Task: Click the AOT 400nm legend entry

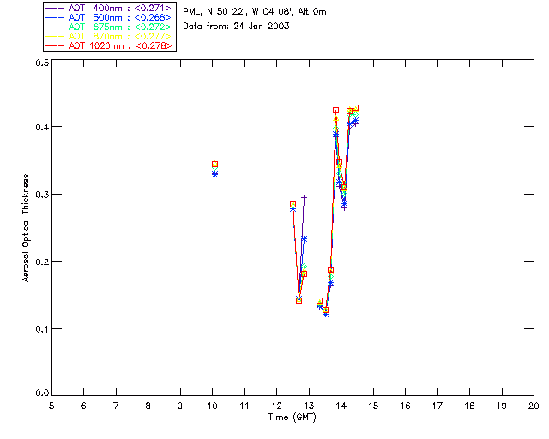Action: [x=108, y=8]
